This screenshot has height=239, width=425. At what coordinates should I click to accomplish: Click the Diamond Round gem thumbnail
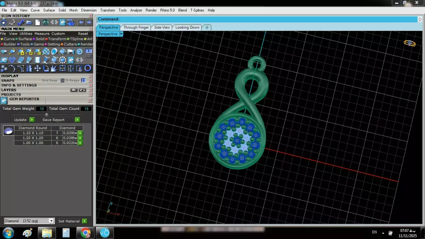(x=8, y=131)
